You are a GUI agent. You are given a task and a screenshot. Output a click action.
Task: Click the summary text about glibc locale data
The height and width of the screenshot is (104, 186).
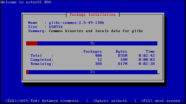point(96,31)
